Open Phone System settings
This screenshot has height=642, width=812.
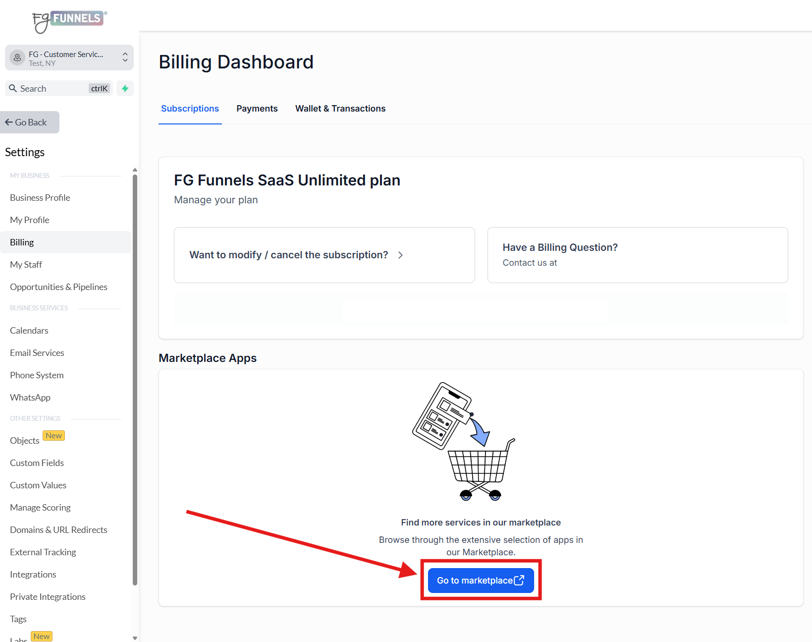tap(37, 375)
